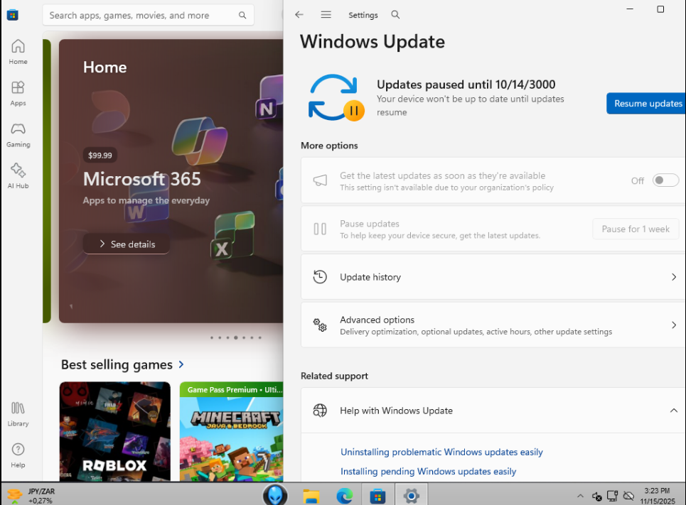Open the Roblox game thumbnail
Image resolution: width=686 pixels, height=505 pixels.
coord(114,432)
